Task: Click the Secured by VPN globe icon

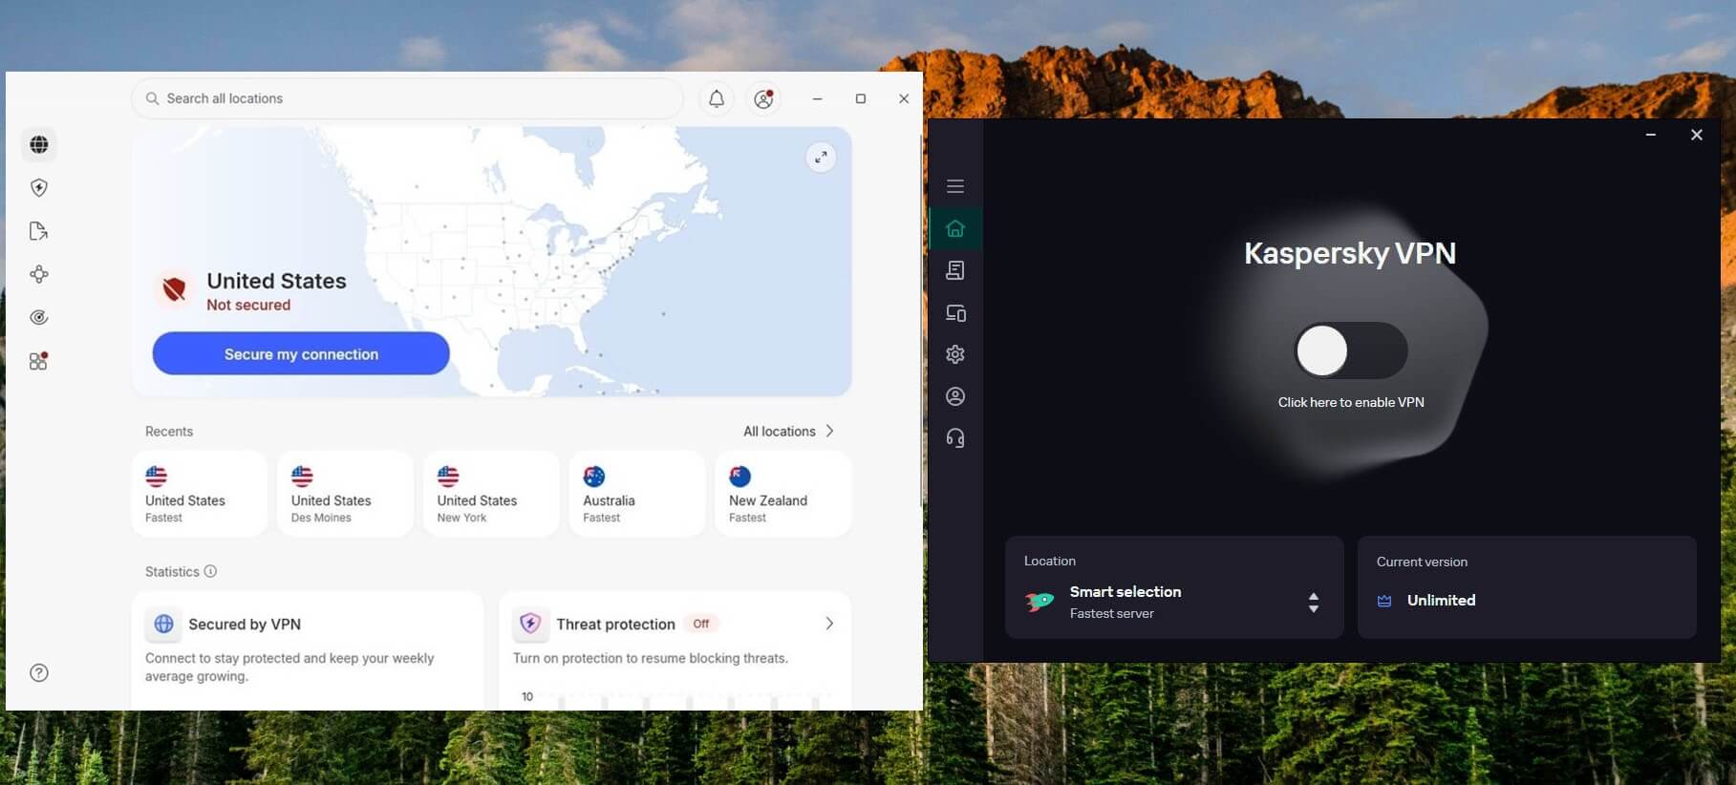Action: coord(164,624)
